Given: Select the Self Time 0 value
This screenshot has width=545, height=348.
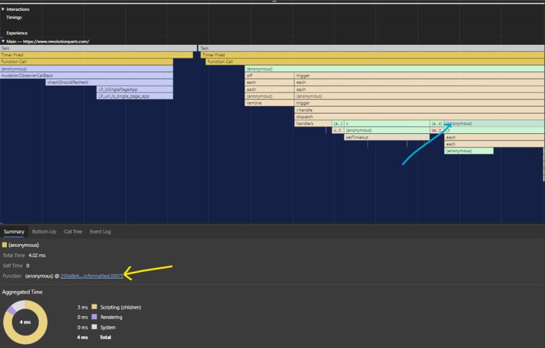Looking at the screenshot, I should tap(28, 266).
